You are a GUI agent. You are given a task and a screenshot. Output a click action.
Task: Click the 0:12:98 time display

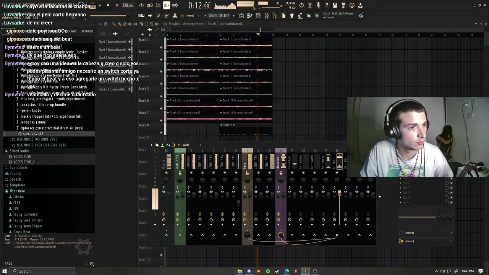tap(199, 5)
